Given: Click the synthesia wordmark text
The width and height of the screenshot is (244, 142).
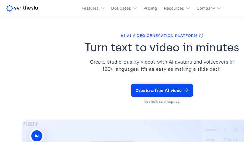Looking at the screenshot, I should point(26,8).
